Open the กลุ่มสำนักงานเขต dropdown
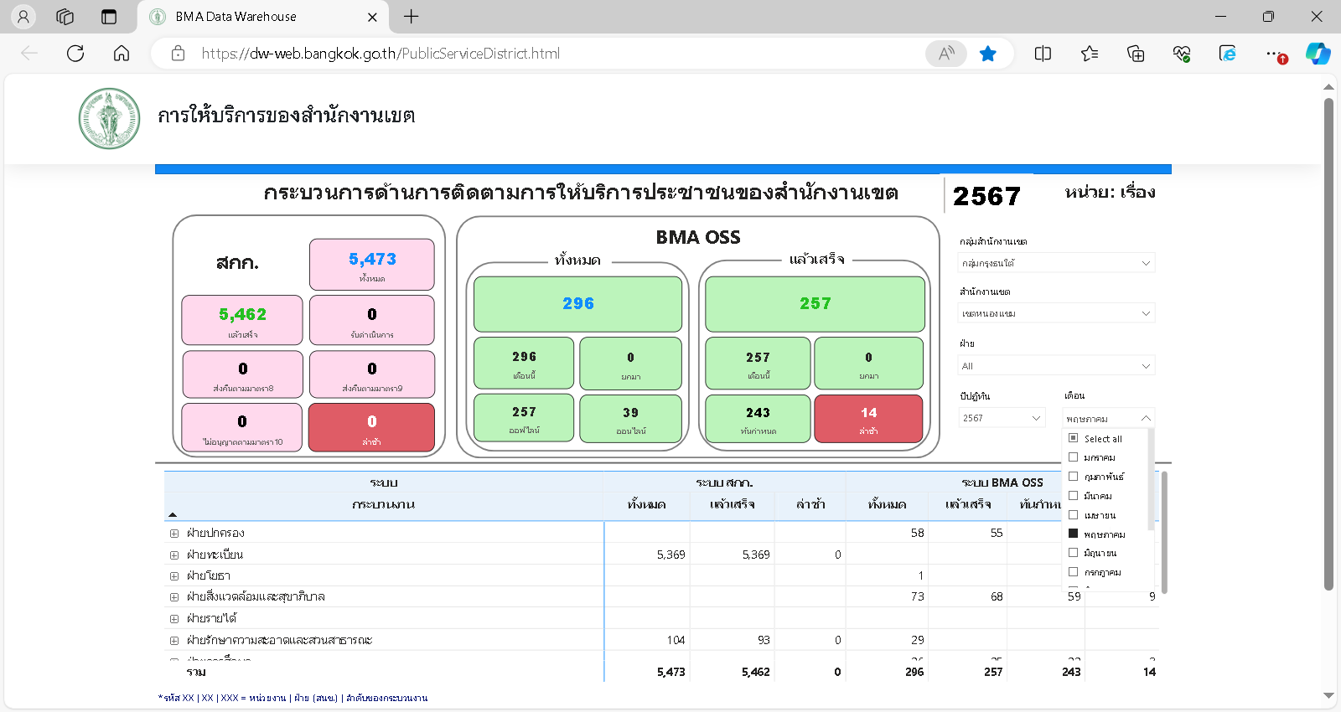 pos(1056,263)
